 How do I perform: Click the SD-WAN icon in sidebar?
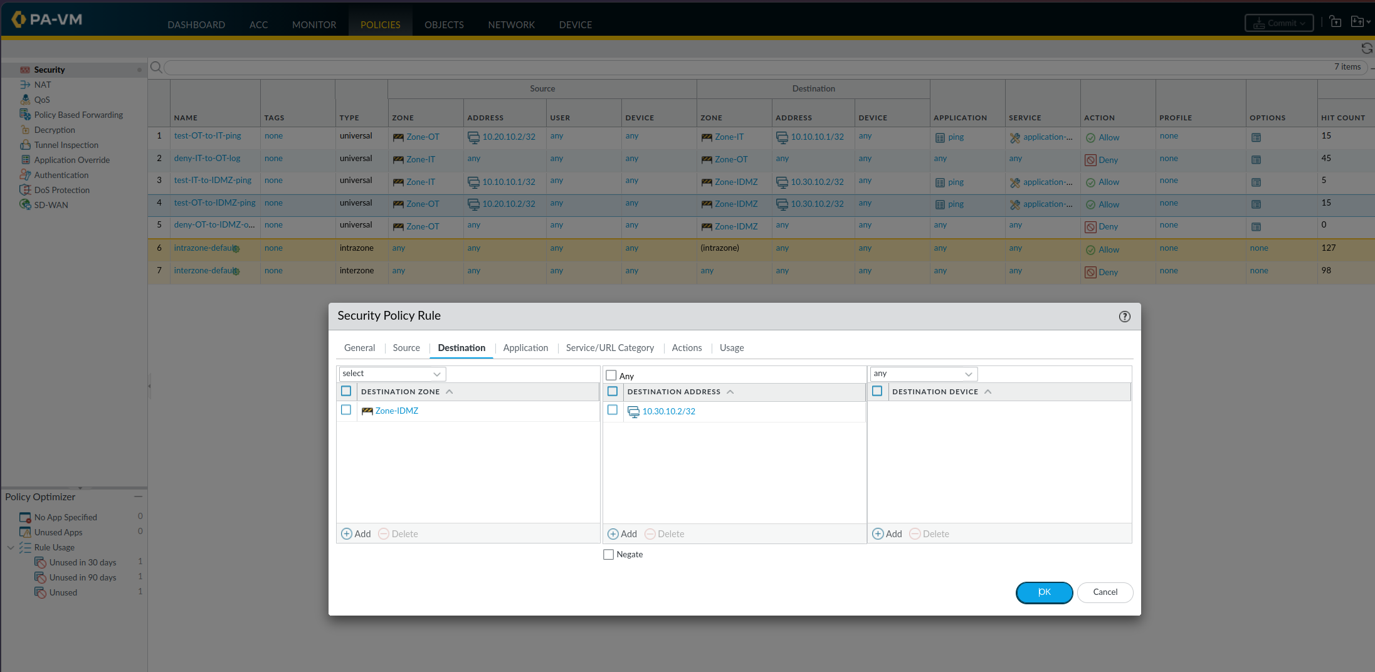click(25, 205)
